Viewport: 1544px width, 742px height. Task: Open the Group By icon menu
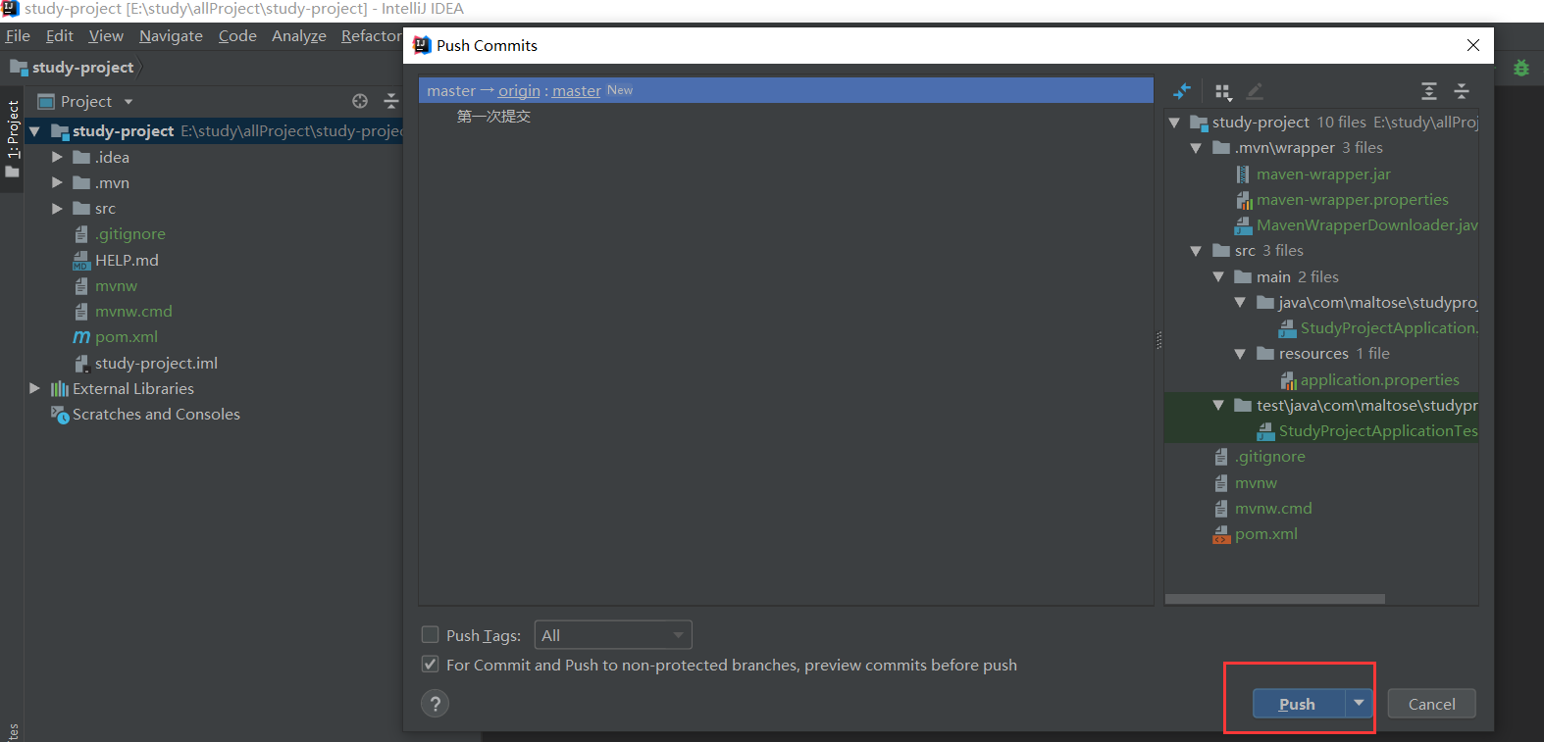click(x=1223, y=91)
